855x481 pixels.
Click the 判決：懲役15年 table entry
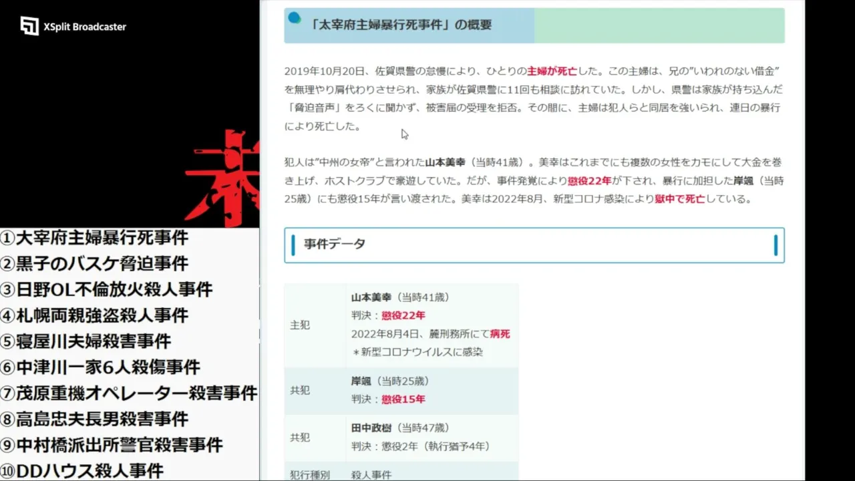(388, 399)
